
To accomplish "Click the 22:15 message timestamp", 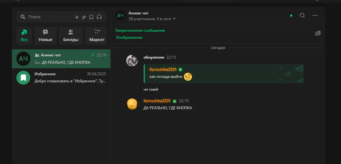I will pos(171,57).
